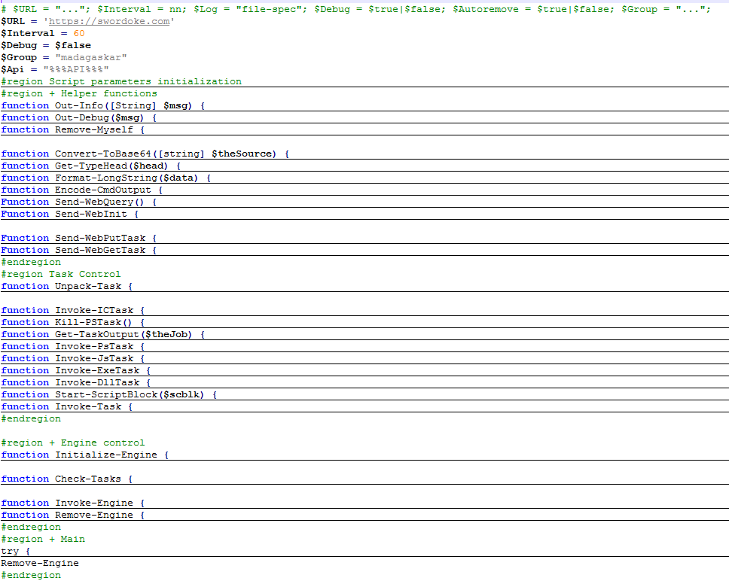The height and width of the screenshot is (584, 729).
Task: Click the Send-WebPutTask function line
Action: click(x=99, y=238)
